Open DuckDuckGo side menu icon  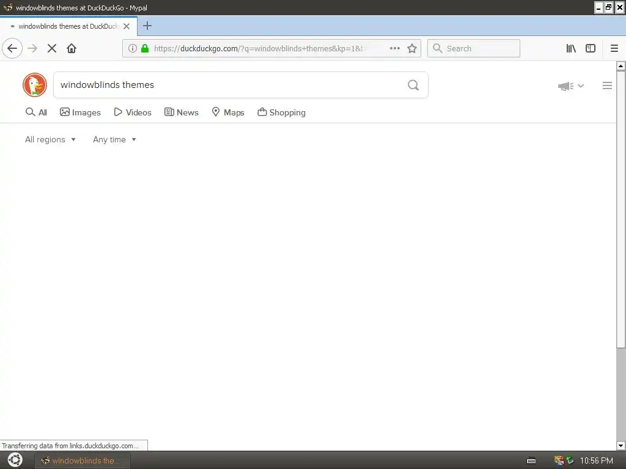click(x=607, y=85)
